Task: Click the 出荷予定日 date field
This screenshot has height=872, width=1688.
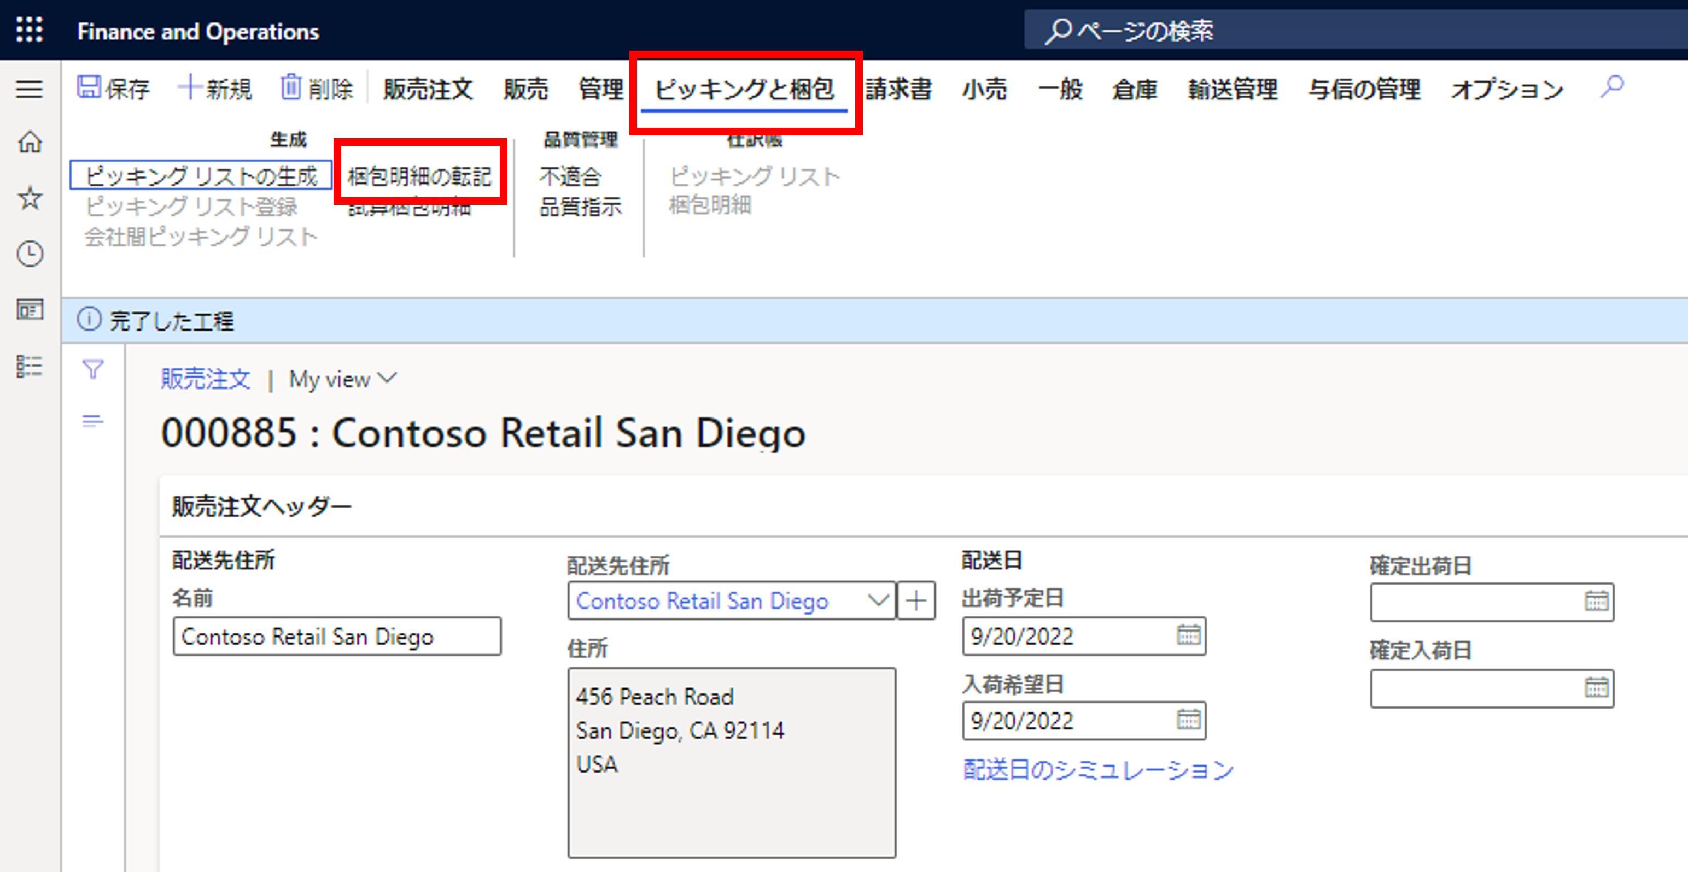Action: (x=1084, y=635)
